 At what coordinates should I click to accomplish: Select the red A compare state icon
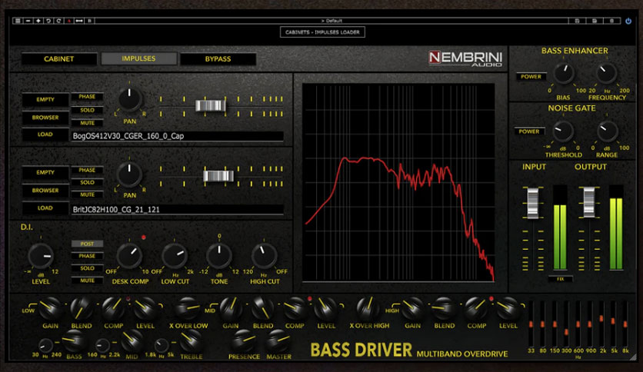coord(69,21)
